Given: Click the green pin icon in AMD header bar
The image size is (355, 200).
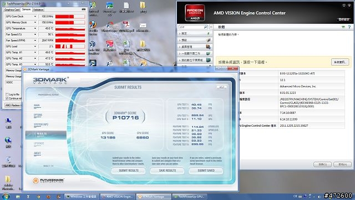Looking at the screenshot, I should pos(343,27).
